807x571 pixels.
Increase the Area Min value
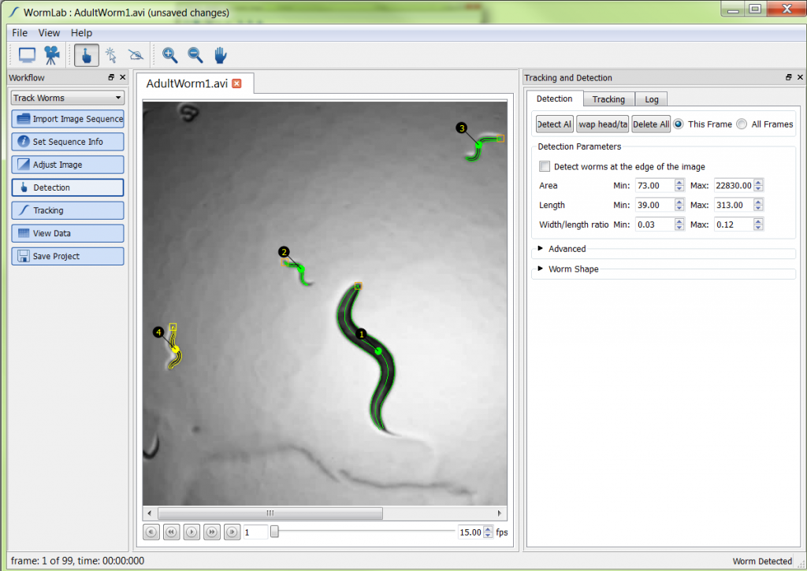pos(679,182)
